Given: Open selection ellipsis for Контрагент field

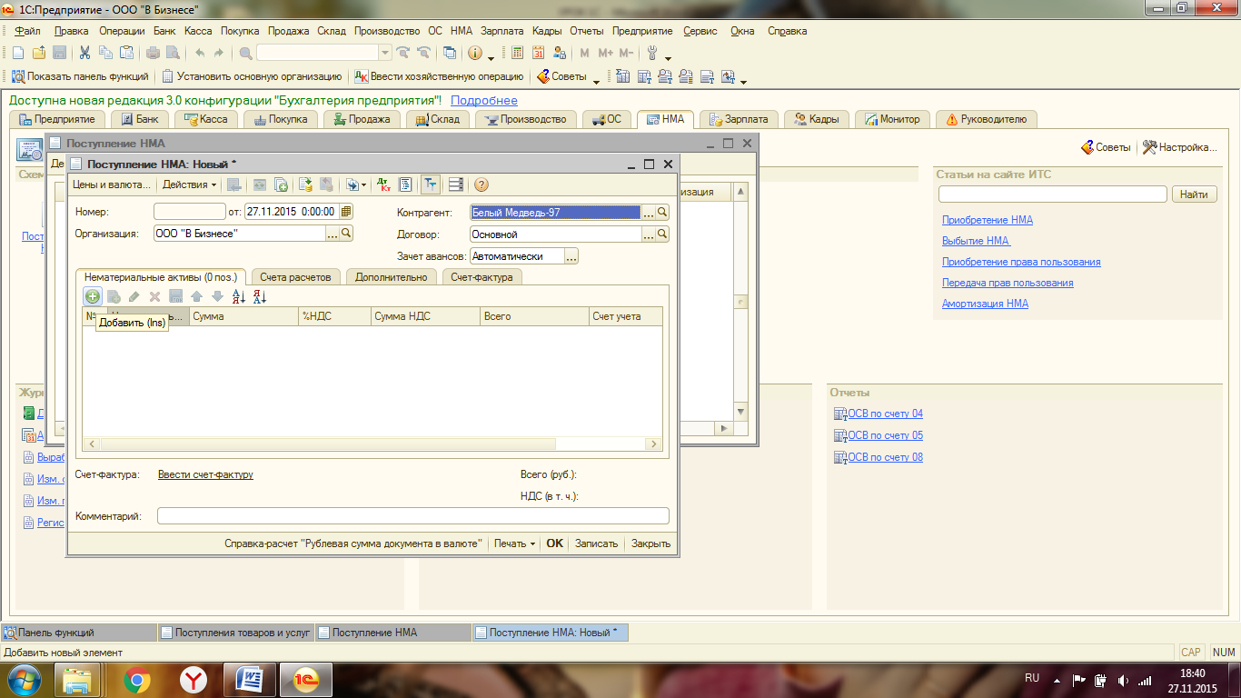Looking at the screenshot, I should point(649,212).
